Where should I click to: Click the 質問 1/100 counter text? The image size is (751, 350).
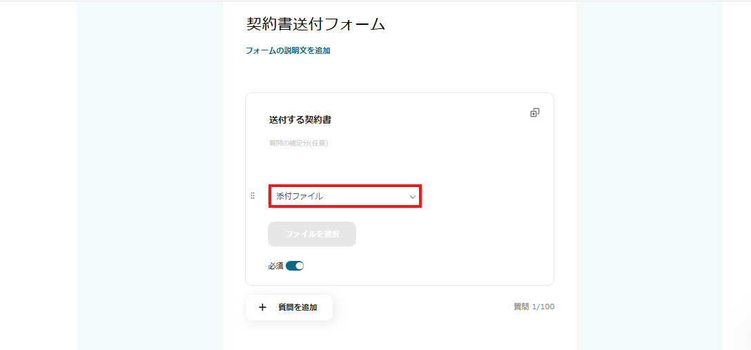click(x=534, y=307)
